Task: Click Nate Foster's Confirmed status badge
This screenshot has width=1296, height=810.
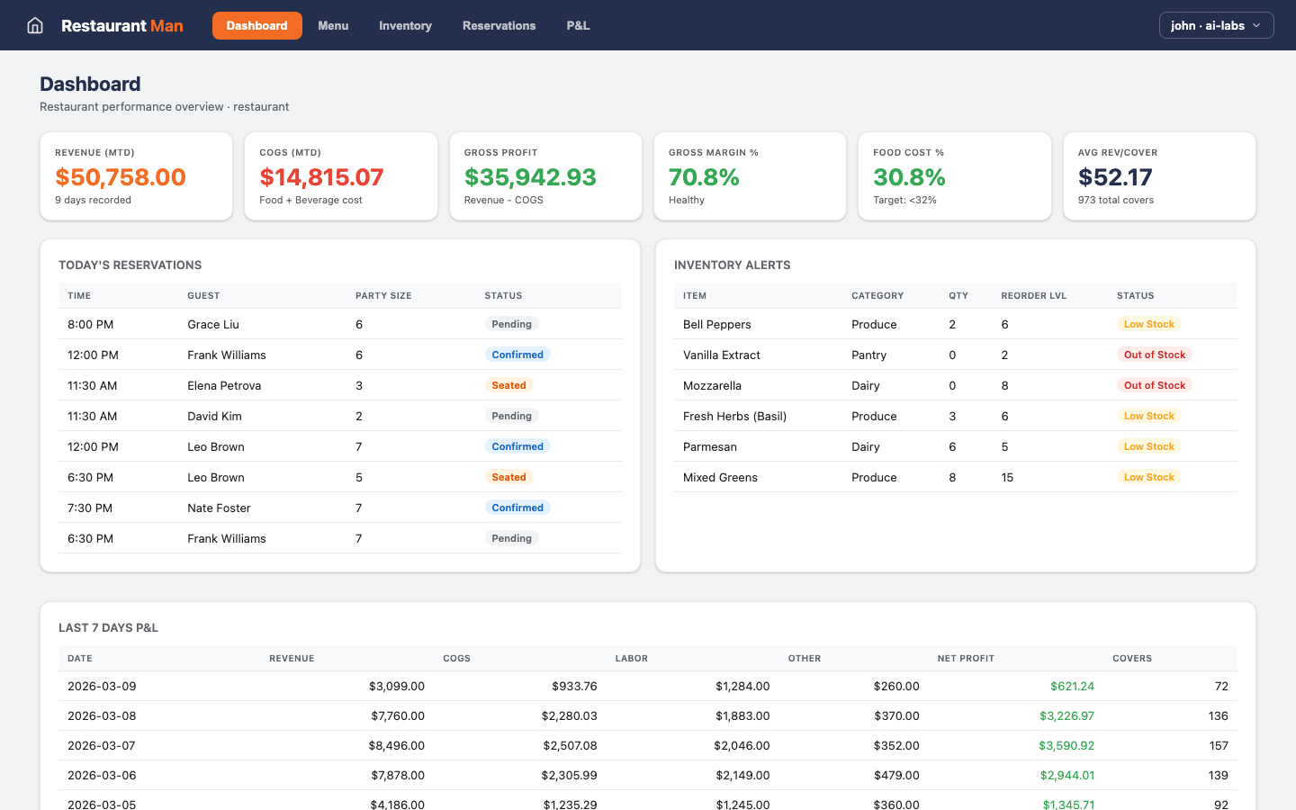Action: [517, 508]
